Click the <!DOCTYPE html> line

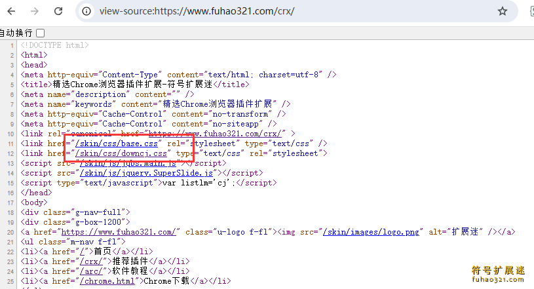click(x=54, y=45)
